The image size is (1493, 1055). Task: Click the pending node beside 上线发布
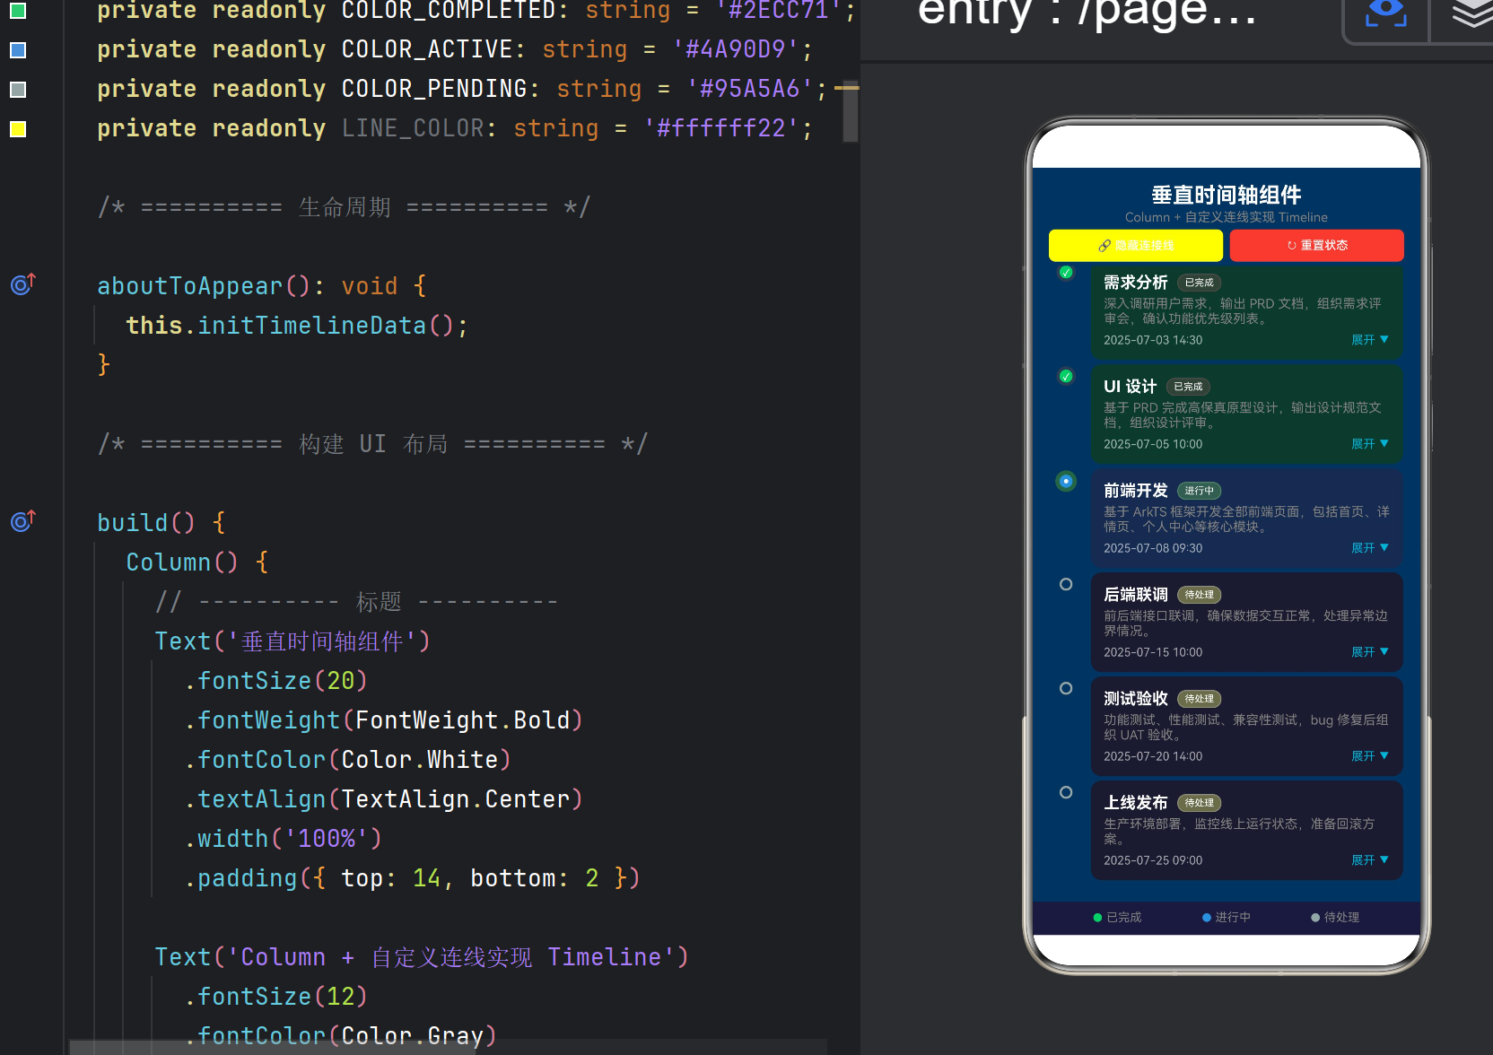click(1066, 793)
